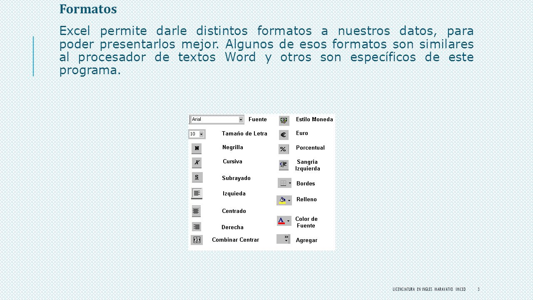The width and height of the screenshot is (533, 300).
Task: Click the Combinar Centrar merge icon
Action: [x=197, y=240]
